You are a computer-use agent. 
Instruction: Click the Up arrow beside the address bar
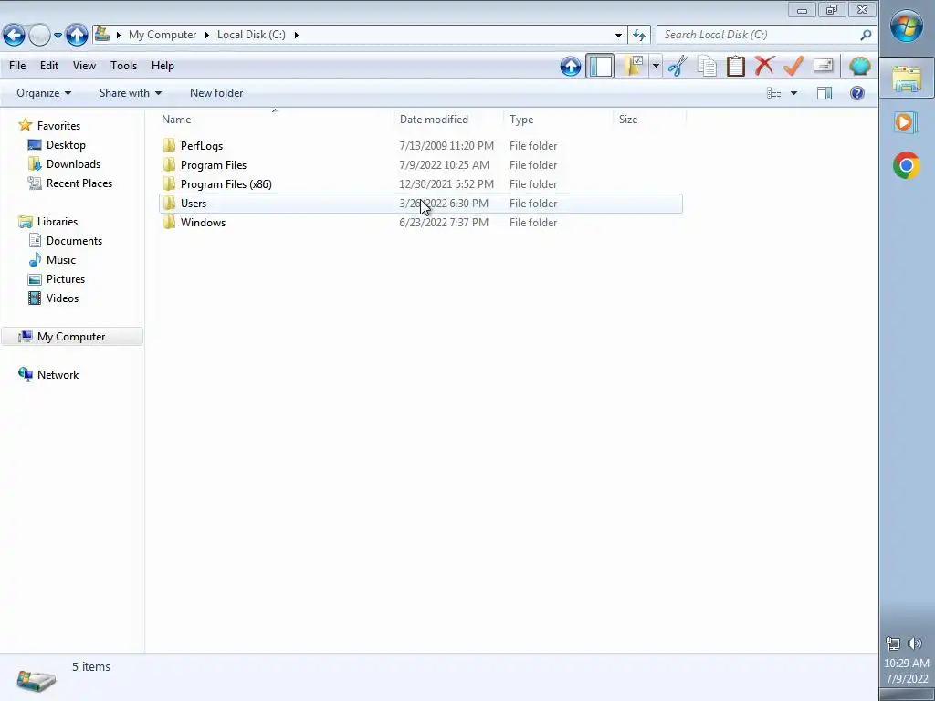77,36
